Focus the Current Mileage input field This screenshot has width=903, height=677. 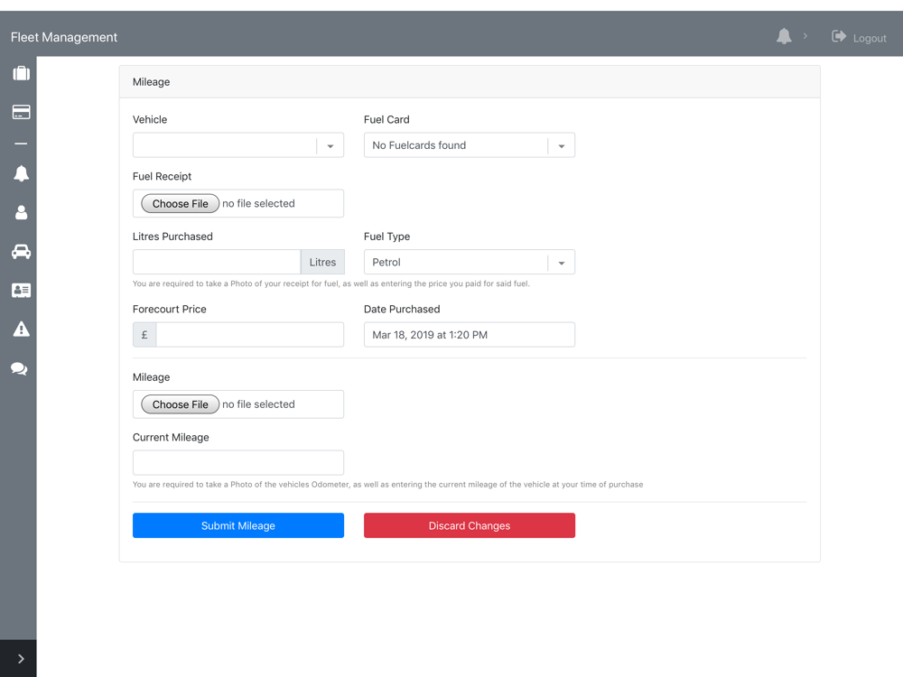pos(237,463)
